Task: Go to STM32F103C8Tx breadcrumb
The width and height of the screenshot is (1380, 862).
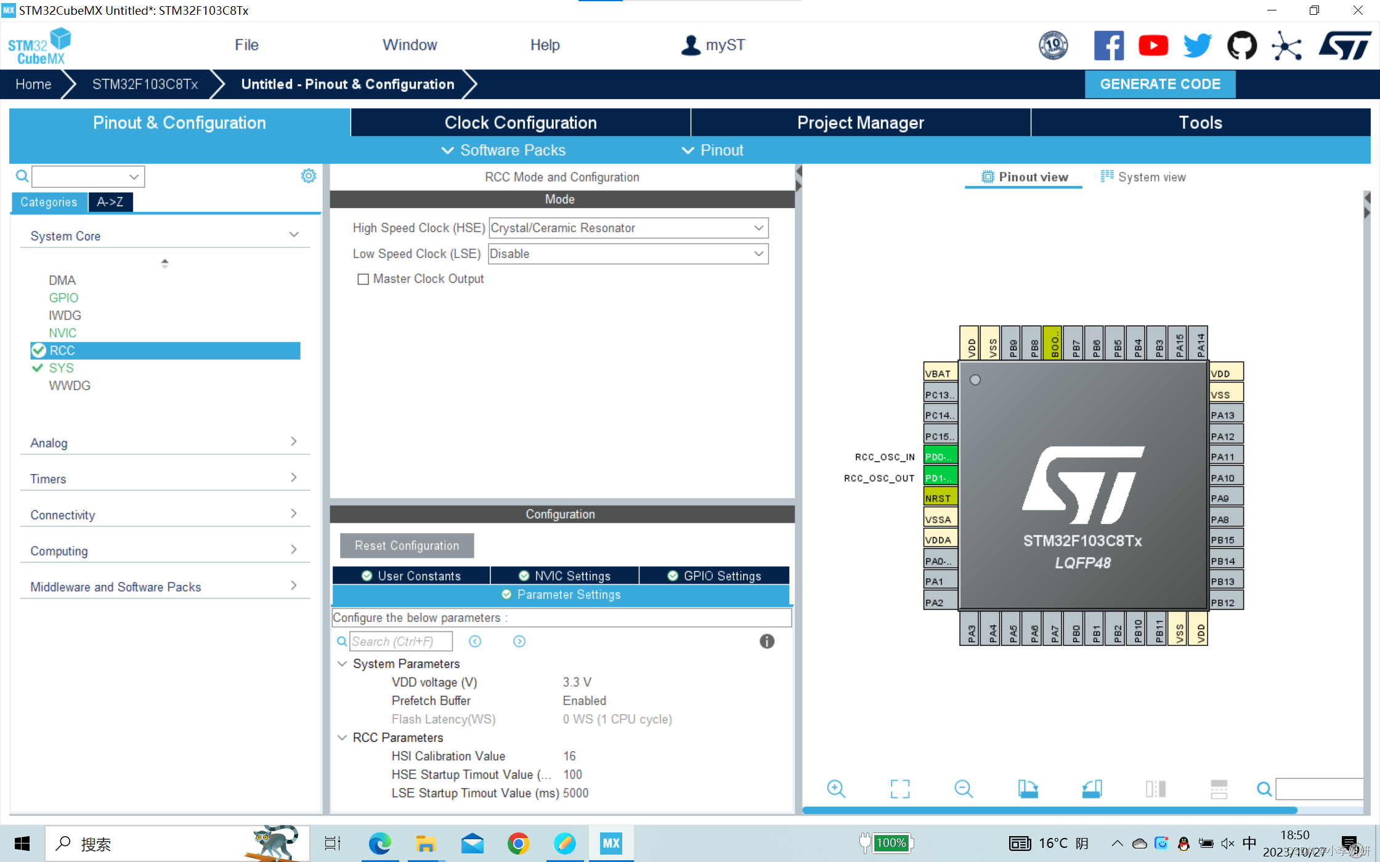Action: click(x=145, y=84)
